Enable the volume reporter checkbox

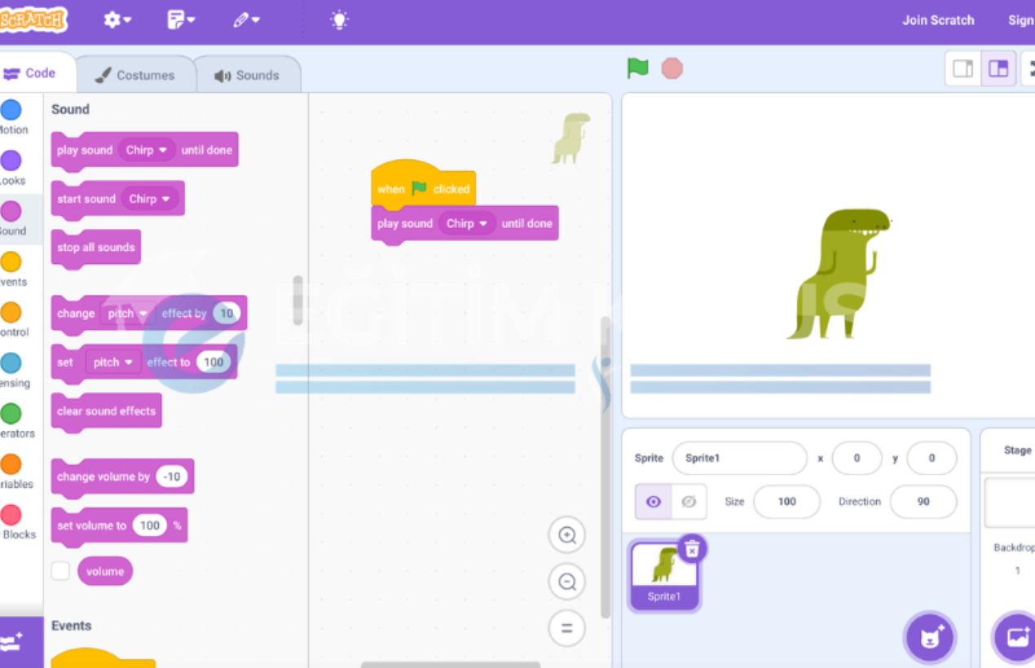(x=60, y=571)
